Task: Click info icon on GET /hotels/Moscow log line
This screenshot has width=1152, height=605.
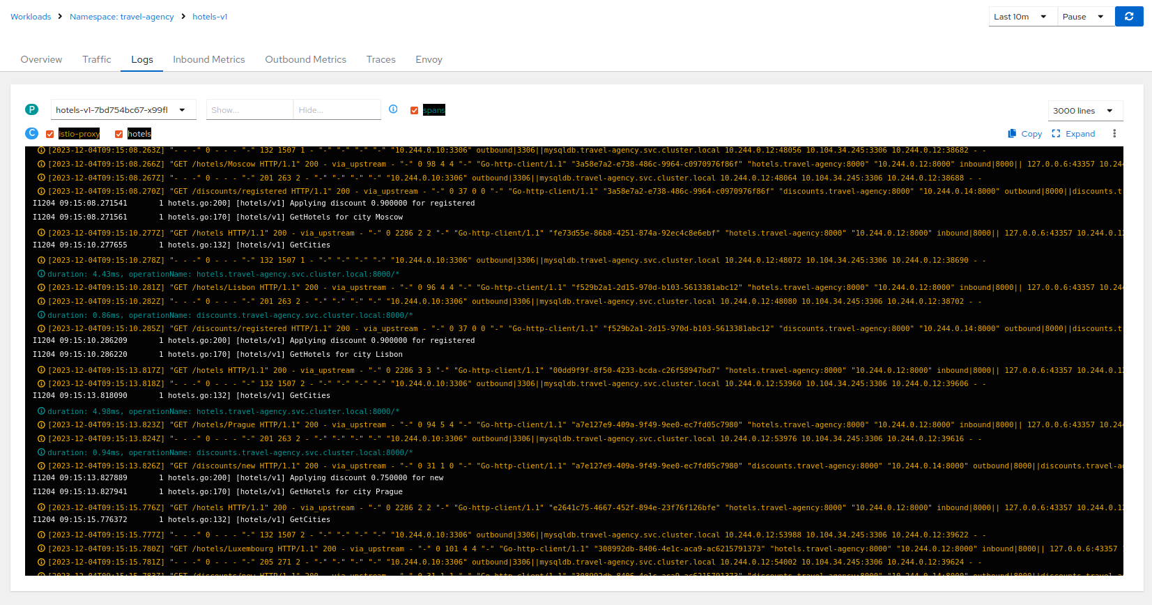Action: (x=41, y=164)
